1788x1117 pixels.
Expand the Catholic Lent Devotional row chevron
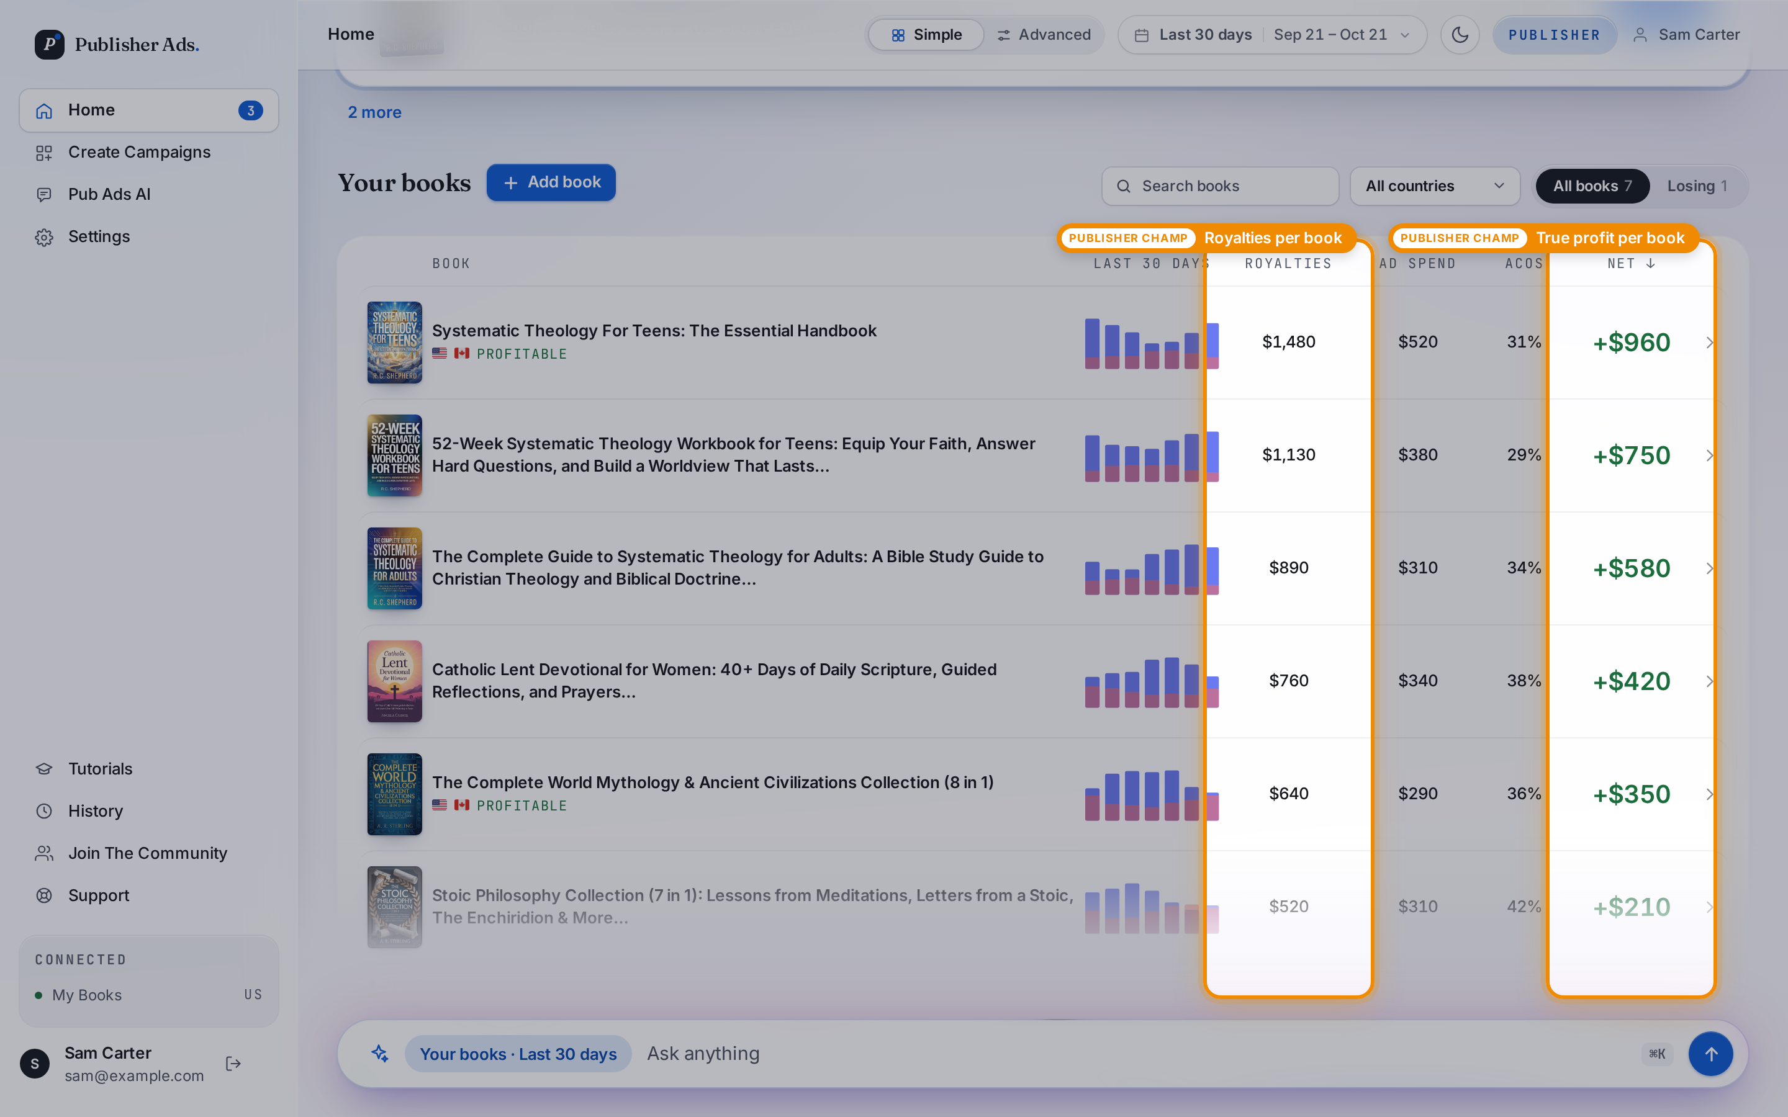(x=1710, y=681)
